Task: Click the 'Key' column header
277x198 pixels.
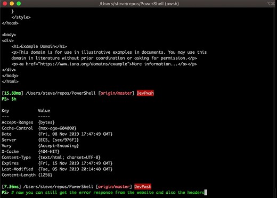Action: tap(5, 111)
